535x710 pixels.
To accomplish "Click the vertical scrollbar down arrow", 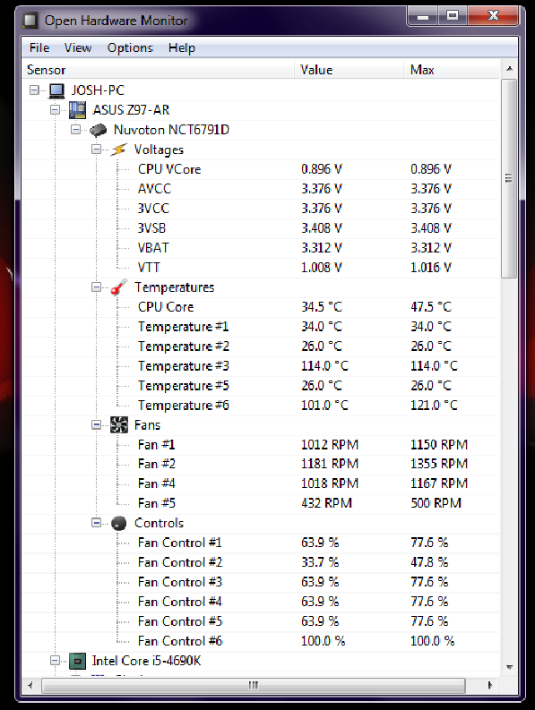I will click(510, 667).
